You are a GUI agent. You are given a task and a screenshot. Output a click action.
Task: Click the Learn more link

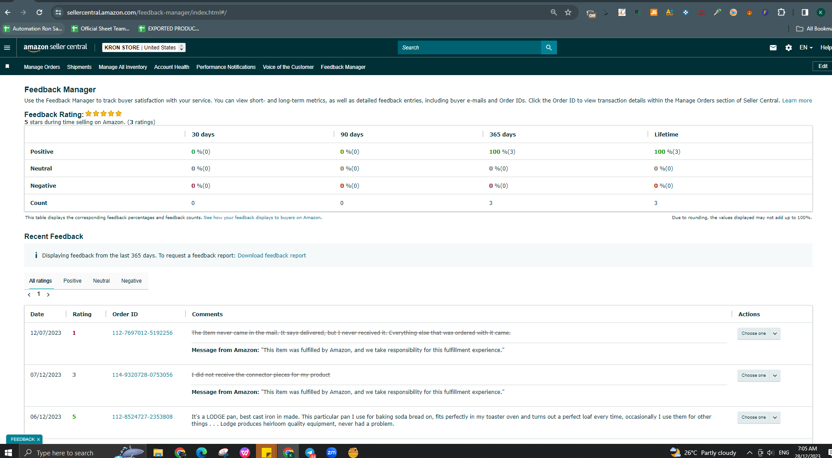click(797, 101)
